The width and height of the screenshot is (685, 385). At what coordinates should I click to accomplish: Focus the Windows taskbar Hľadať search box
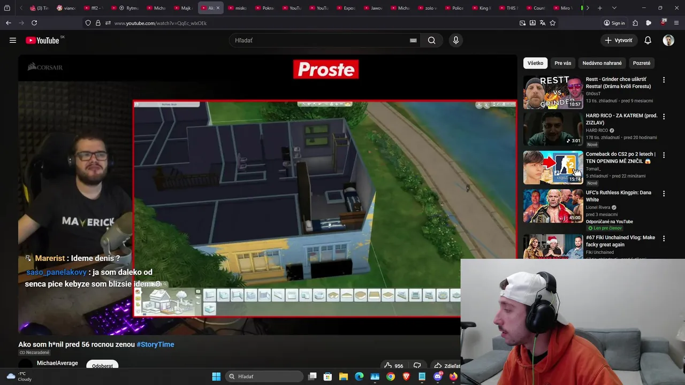[x=264, y=376]
